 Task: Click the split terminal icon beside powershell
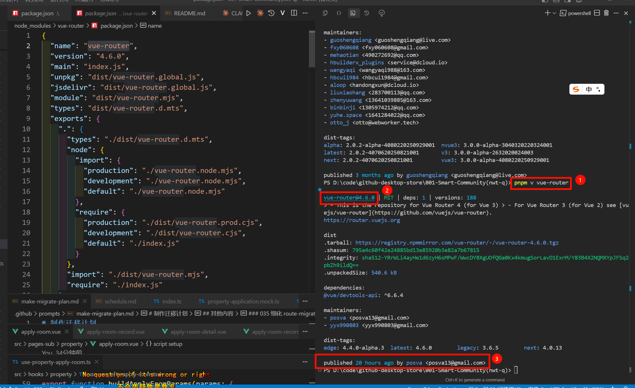click(597, 13)
